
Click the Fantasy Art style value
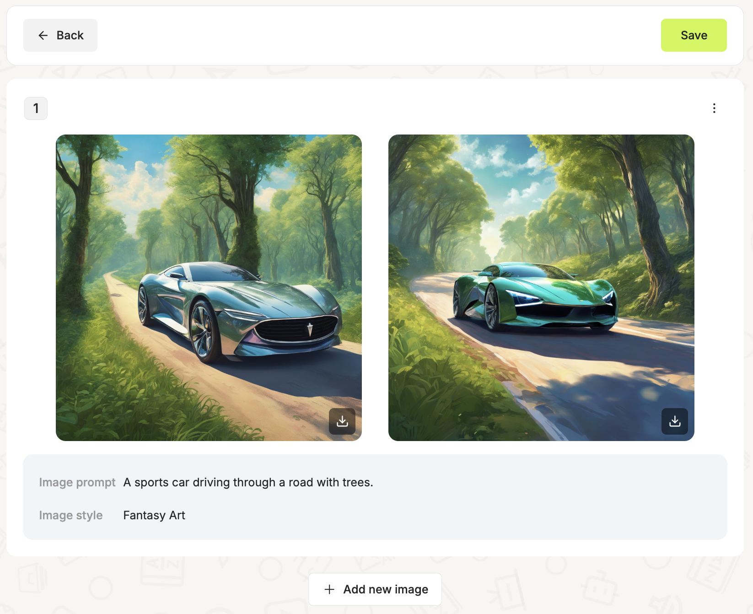pyautogui.click(x=154, y=515)
